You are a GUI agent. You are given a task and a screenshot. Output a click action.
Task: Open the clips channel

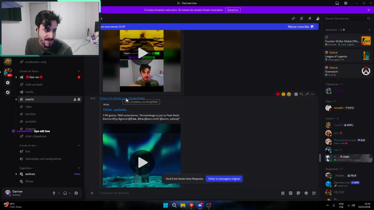point(50,107)
